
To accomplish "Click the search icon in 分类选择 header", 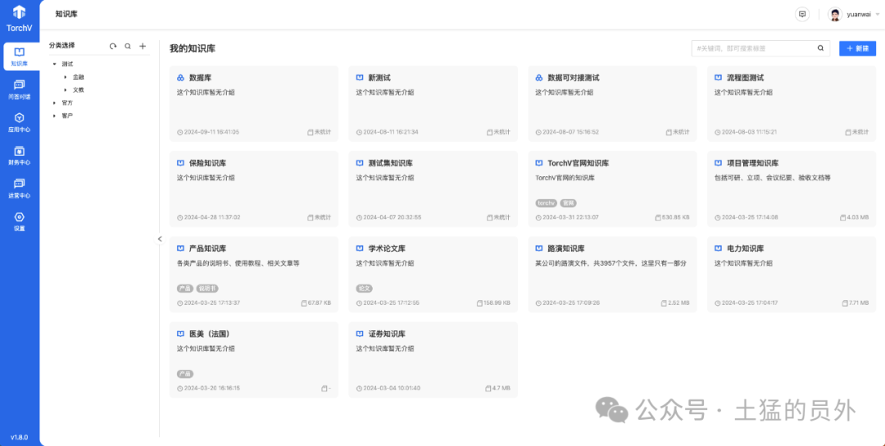I will click(x=128, y=46).
